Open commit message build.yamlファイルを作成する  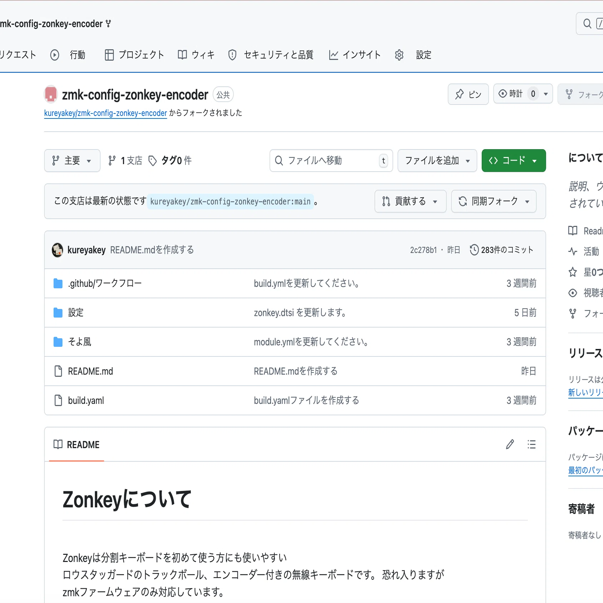coord(306,400)
